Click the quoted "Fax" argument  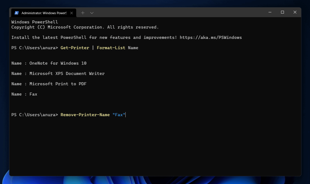tap(119, 115)
